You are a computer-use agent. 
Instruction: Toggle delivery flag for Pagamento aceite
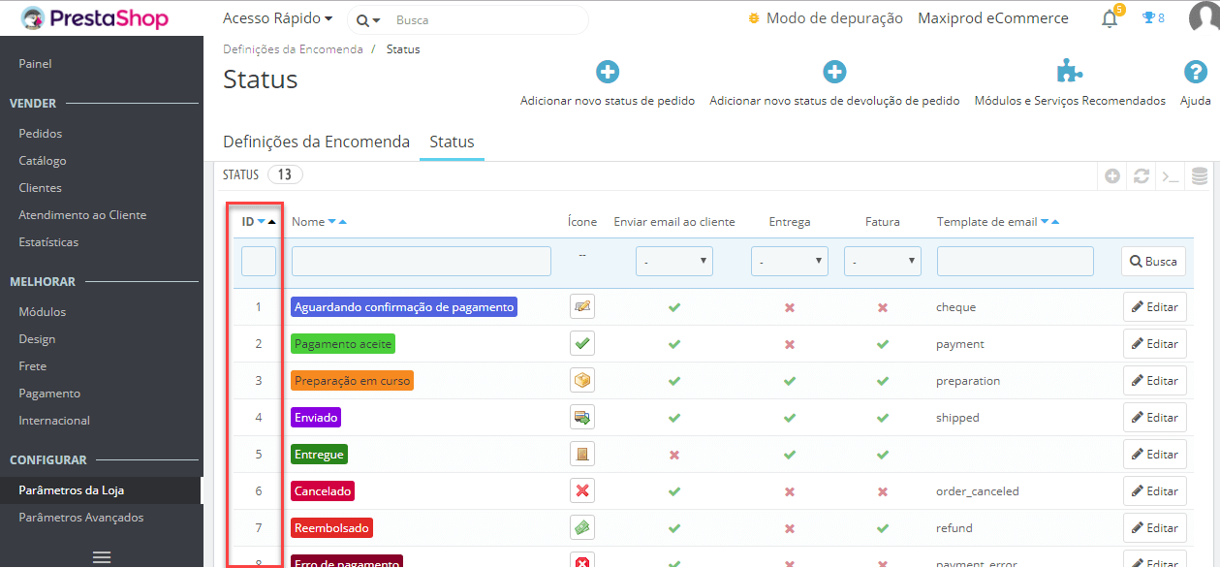coord(790,344)
